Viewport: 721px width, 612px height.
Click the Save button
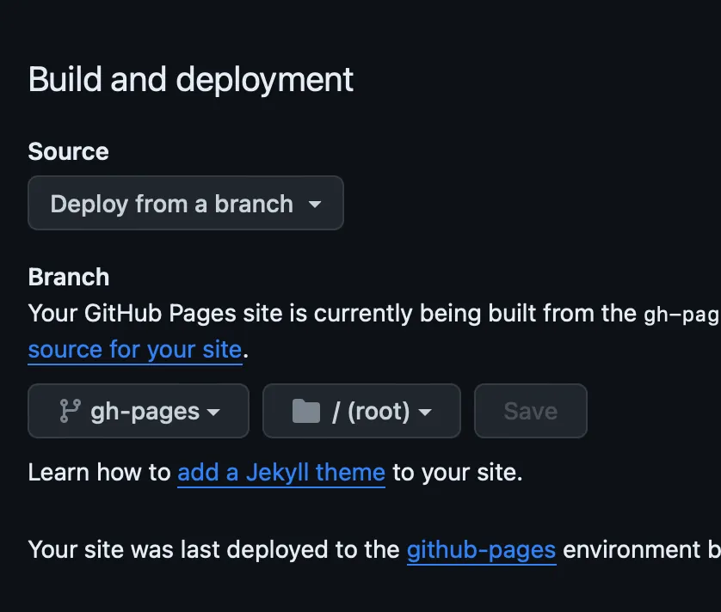coord(530,411)
